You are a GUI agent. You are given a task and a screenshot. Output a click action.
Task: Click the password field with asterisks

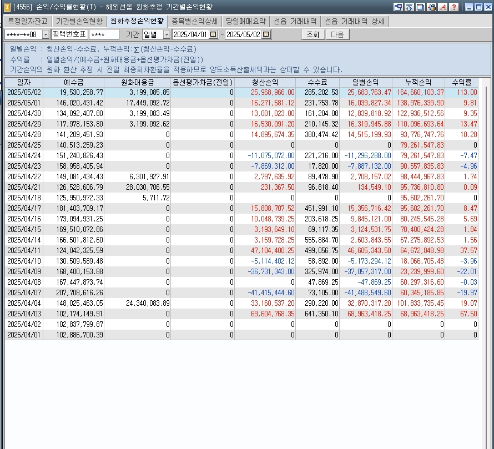[104, 34]
